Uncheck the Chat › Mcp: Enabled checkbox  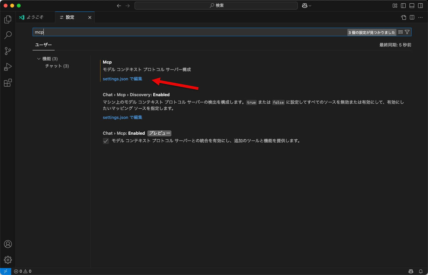106,141
